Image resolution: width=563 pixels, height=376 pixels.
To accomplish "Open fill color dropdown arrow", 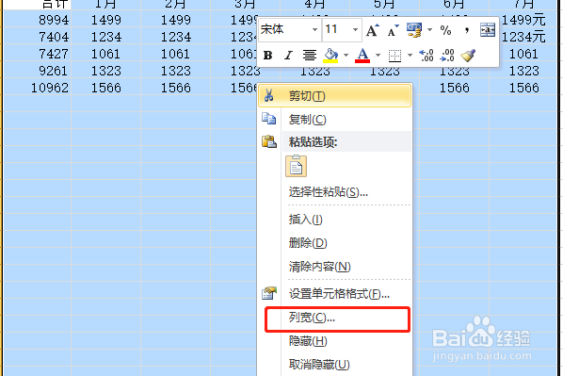I will point(346,56).
